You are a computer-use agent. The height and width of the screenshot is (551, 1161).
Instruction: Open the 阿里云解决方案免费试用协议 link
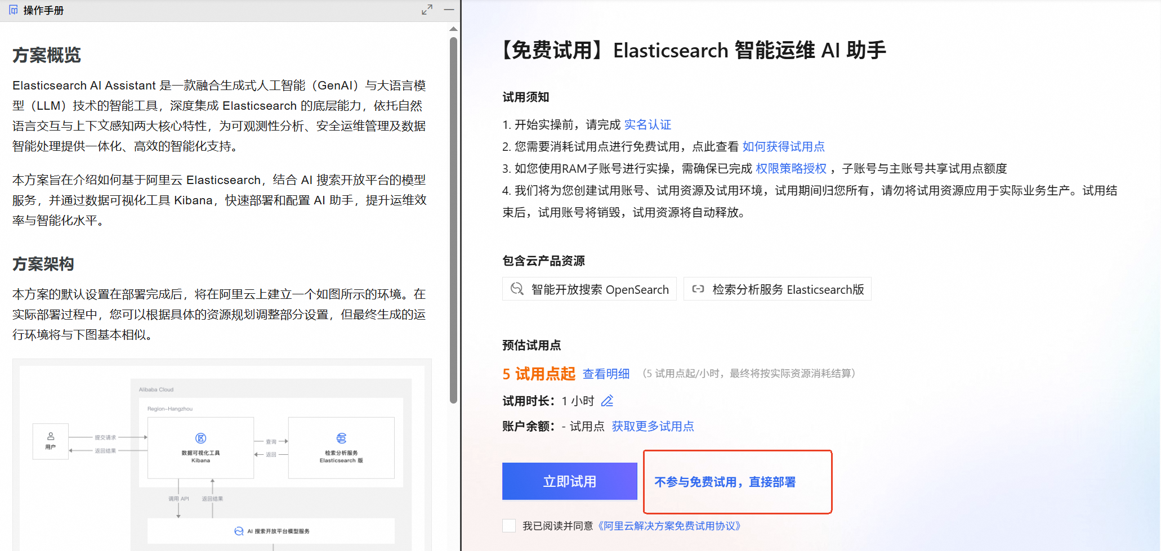pos(669,526)
